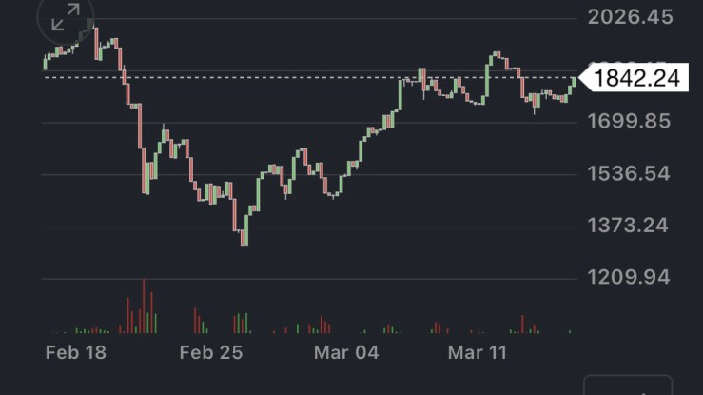The width and height of the screenshot is (703, 395).
Task: Click the tallest red volume bar
Action: coord(144,306)
